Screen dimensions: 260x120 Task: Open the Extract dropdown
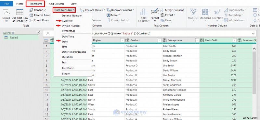(x=168, y=15)
